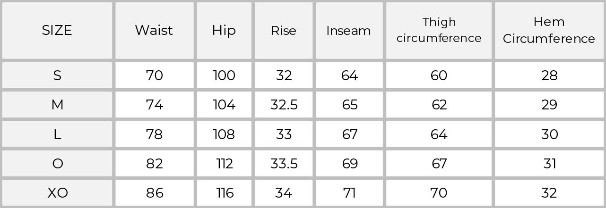Click the size O row label
This screenshot has width=606, height=208.
57,164
